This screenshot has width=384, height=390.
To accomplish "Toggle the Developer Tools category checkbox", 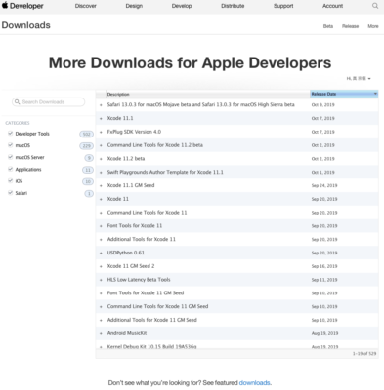I will coord(10,134).
